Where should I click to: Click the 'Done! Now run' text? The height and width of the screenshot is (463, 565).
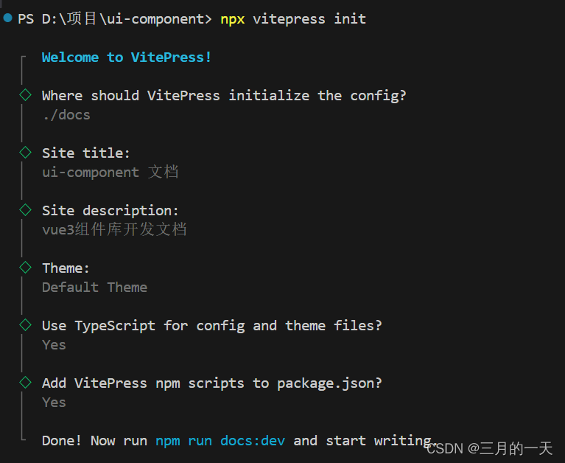[94, 441]
